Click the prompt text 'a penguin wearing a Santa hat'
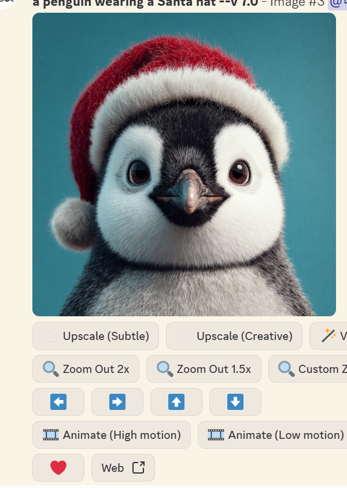 [x=124, y=3]
